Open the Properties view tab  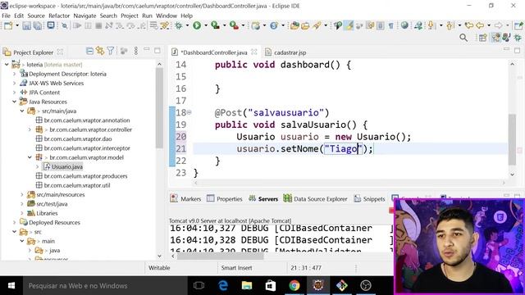tap(225, 198)
